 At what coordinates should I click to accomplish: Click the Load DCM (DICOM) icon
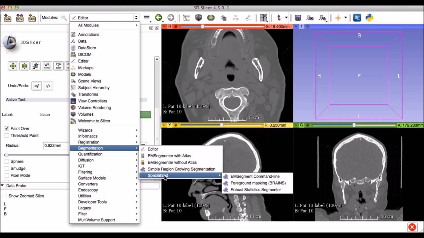20,18
